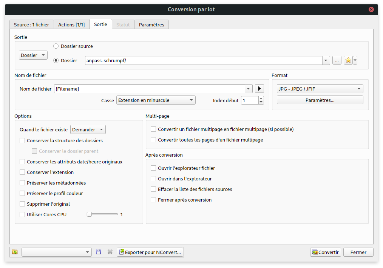The height and width of the screenshot is (268, 383).
Task: Switch to the Actions [1/1] tab
Action: click(x=71, y=25)
